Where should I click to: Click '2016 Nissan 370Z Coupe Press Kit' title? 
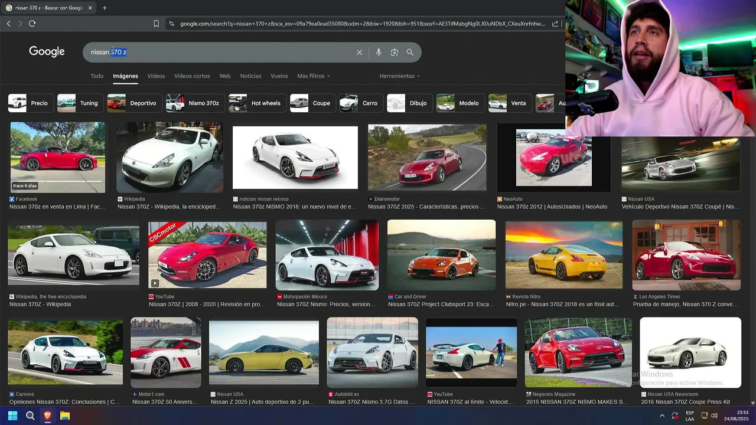coord(686,402)
